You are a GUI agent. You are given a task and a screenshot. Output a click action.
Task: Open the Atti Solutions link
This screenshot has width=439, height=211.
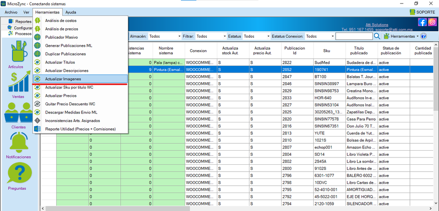tap(377, 24)
